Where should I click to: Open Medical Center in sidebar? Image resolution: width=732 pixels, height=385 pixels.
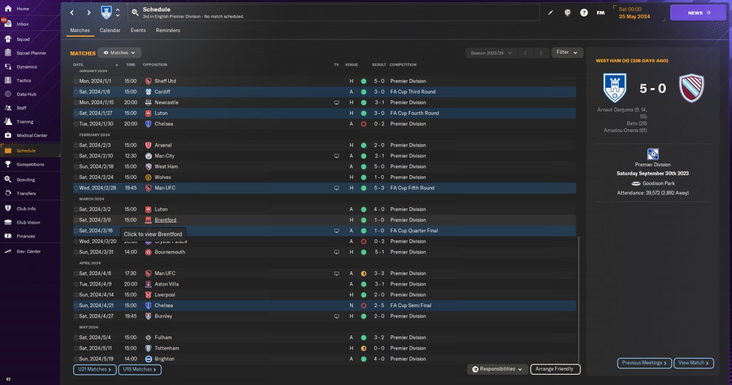tap(31, 136)
